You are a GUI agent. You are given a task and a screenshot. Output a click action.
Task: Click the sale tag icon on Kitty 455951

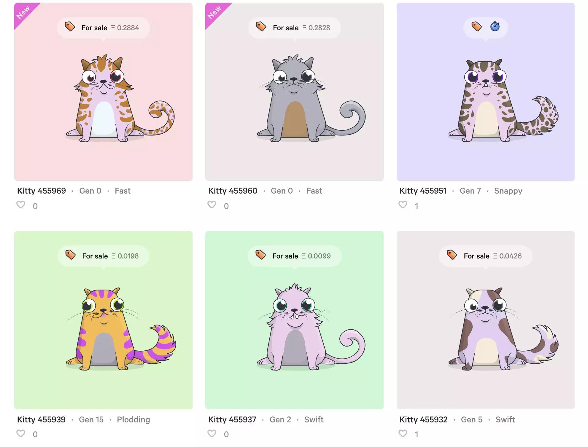pos(476,26)
